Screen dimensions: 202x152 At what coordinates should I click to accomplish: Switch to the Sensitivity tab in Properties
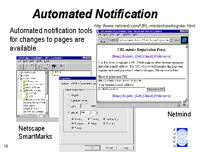point(86,83)
